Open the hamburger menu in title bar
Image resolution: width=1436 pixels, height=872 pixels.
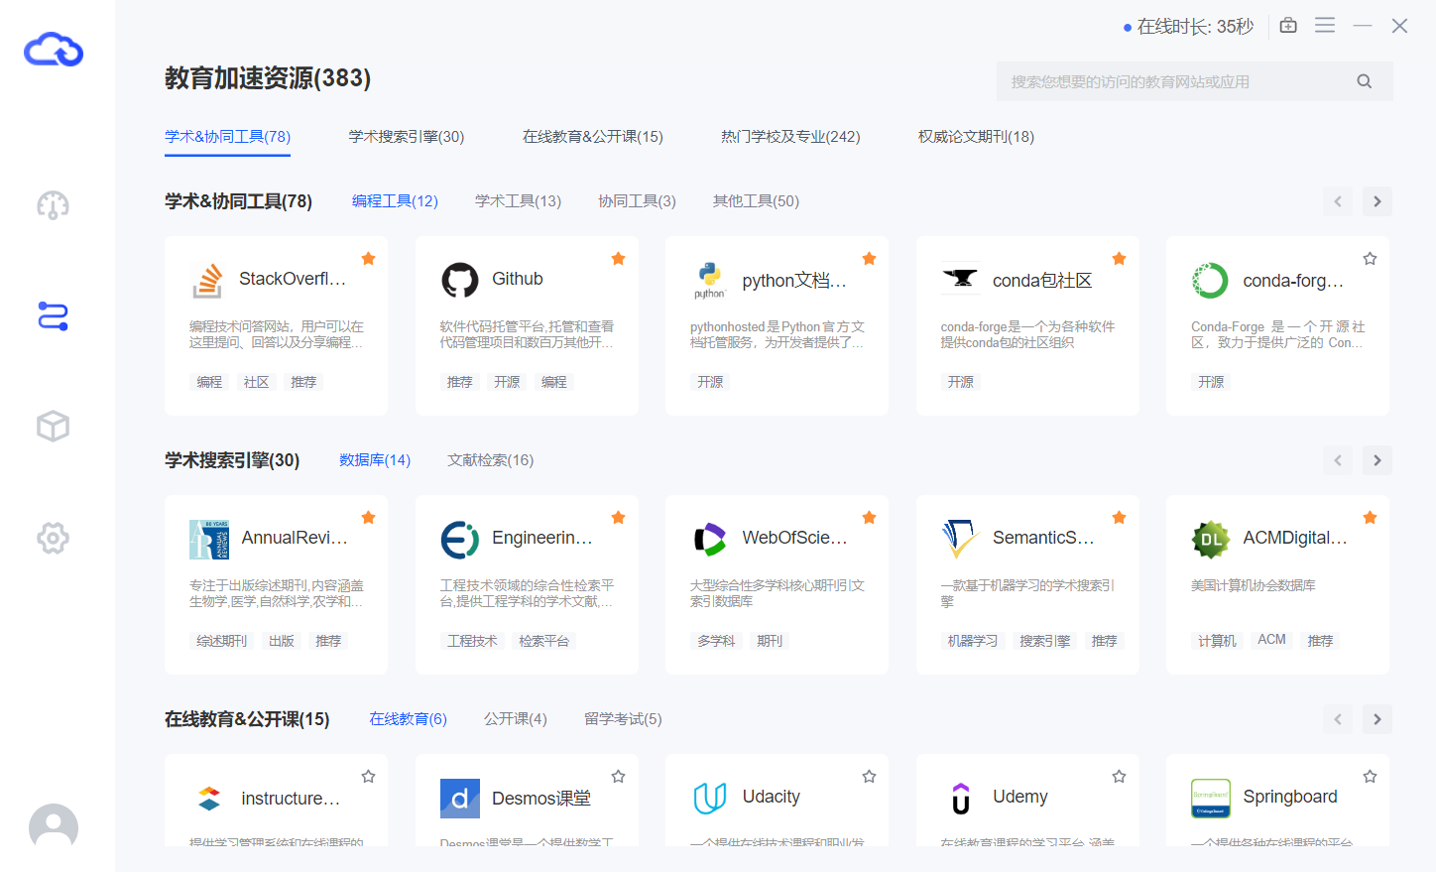coord(1325,26)
